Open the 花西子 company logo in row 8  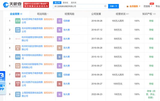(18, 84)
